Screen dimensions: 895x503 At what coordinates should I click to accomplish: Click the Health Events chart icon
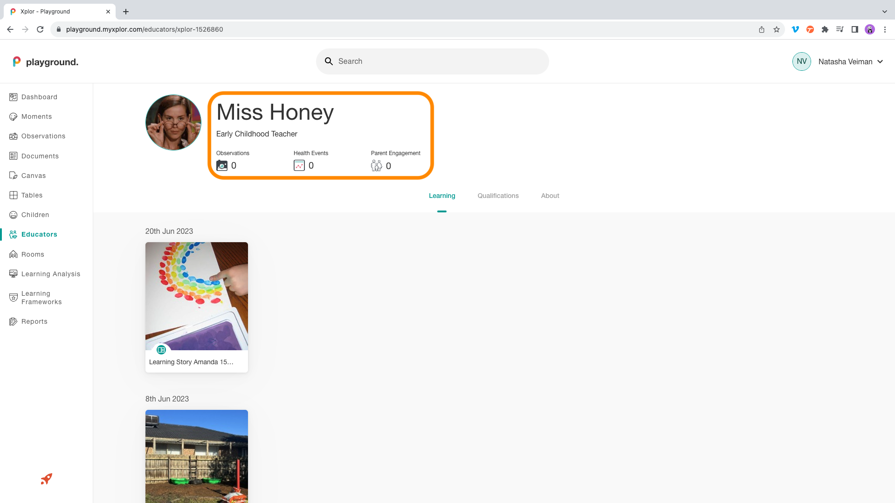299,165
